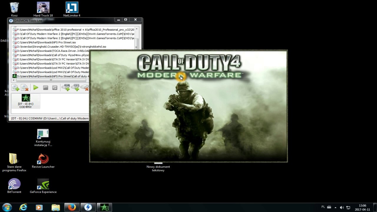The height and width of the screenshot is (212, 377).
Task: Click Call of Duty 4 splash screen
Action: (x=188, y=106)
